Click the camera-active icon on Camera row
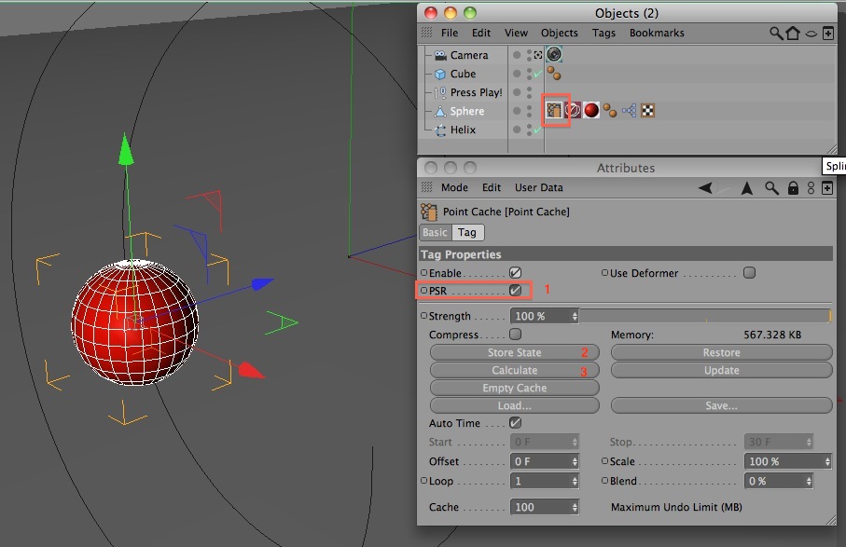The image size is (846, 547). pyautogui.click(x=538, y=55)
